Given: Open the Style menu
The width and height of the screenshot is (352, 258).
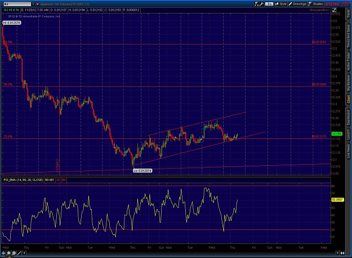Looking at the screenshot, I should (x=281, y=4).
